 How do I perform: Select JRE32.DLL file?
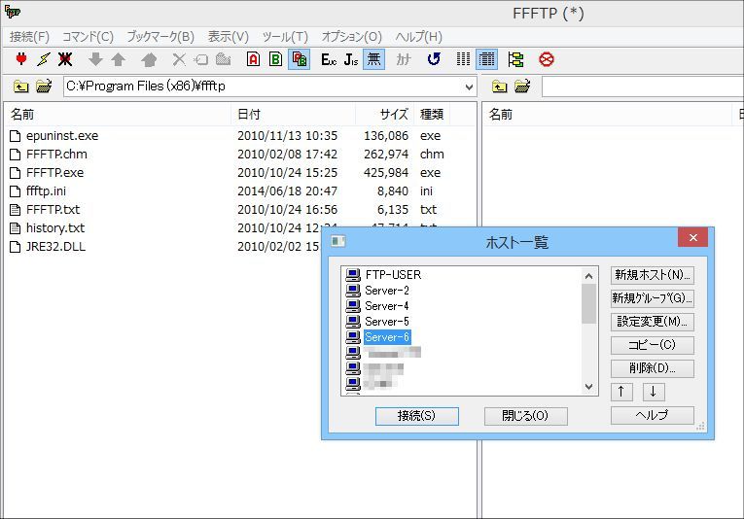[55, 247]
